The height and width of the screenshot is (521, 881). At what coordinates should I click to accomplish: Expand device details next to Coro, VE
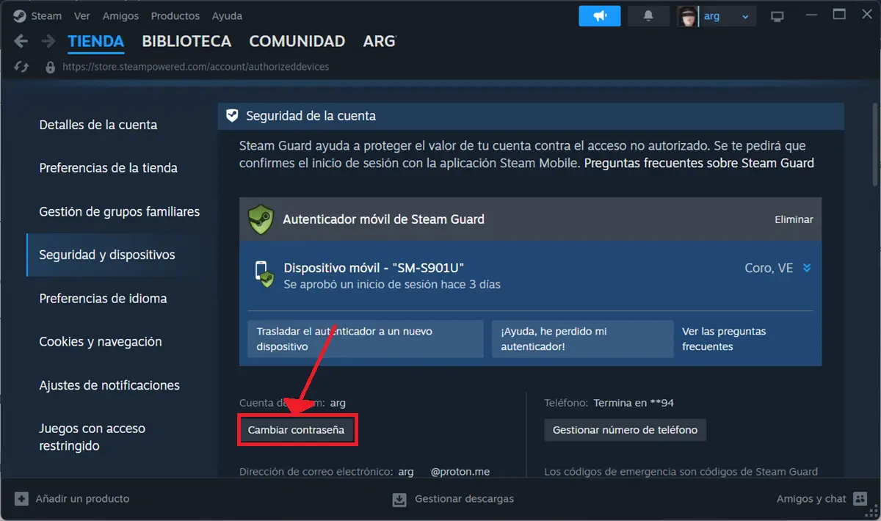(807, 268)
